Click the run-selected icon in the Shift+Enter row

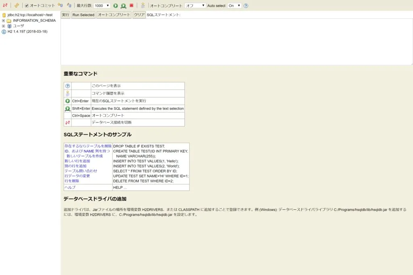point(68,109)
